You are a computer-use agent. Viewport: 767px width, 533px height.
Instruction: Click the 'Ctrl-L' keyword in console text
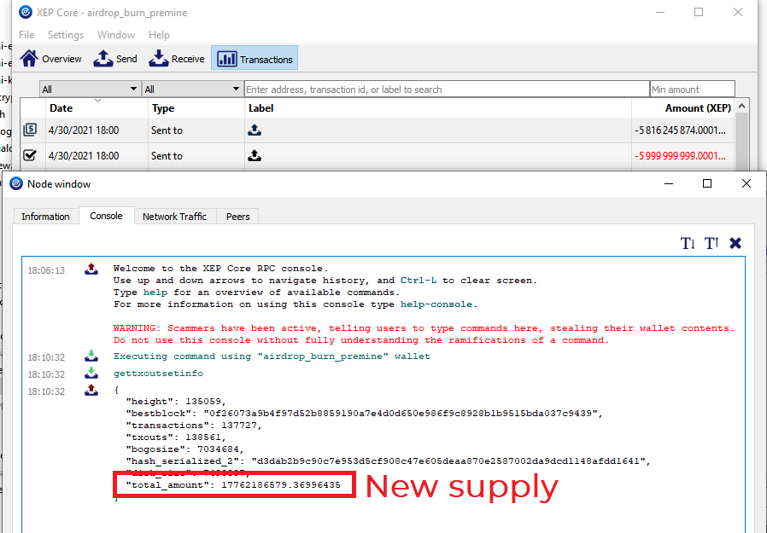click(419, 281)
